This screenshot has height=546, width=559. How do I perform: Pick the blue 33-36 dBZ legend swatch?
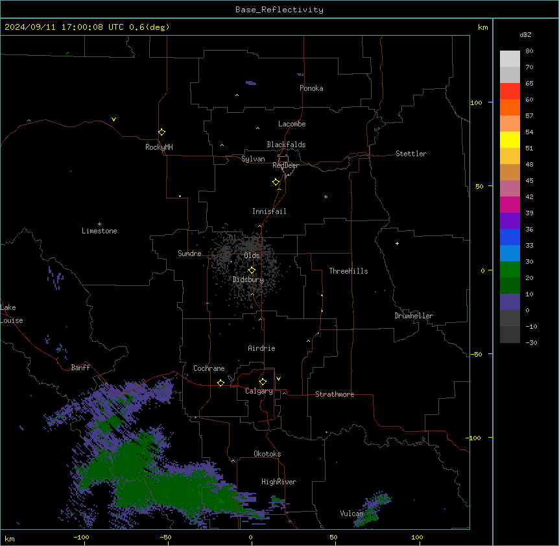coord(510,237)
